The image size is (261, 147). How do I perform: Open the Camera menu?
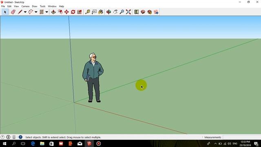coord(25,7)
